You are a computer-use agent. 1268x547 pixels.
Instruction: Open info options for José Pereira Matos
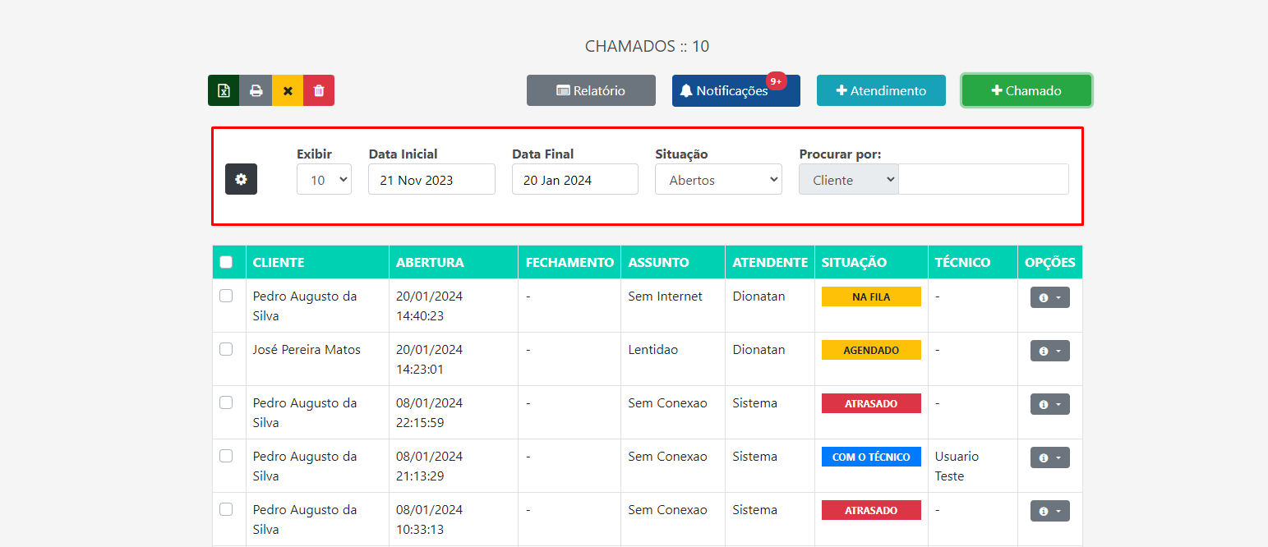[1049, 350]
